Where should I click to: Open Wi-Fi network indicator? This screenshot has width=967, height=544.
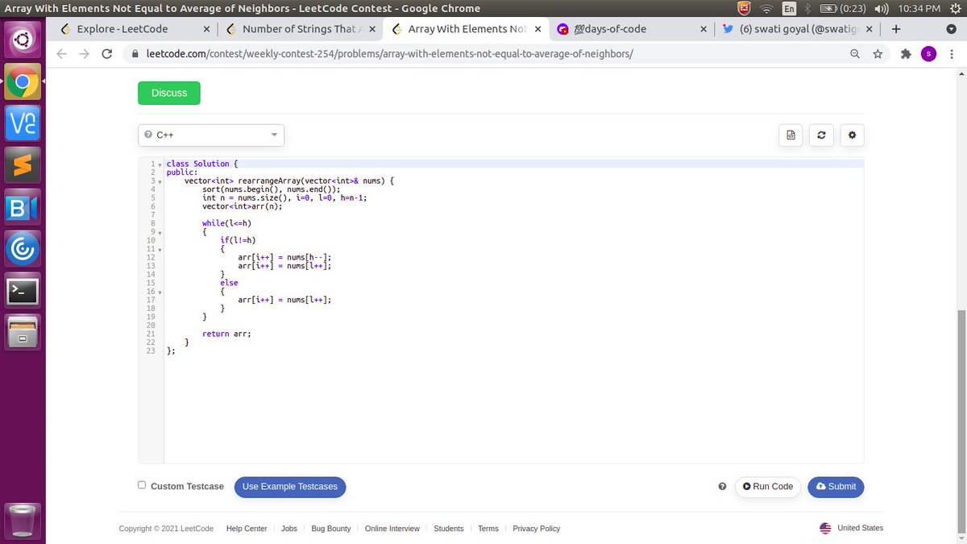pos(766,8)
